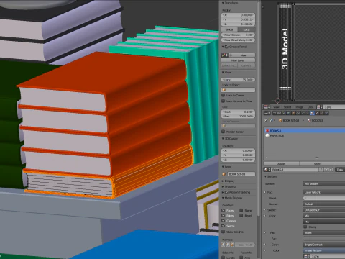Switch transform orientation to Global
345x259 pixels.
coord(229,29)
